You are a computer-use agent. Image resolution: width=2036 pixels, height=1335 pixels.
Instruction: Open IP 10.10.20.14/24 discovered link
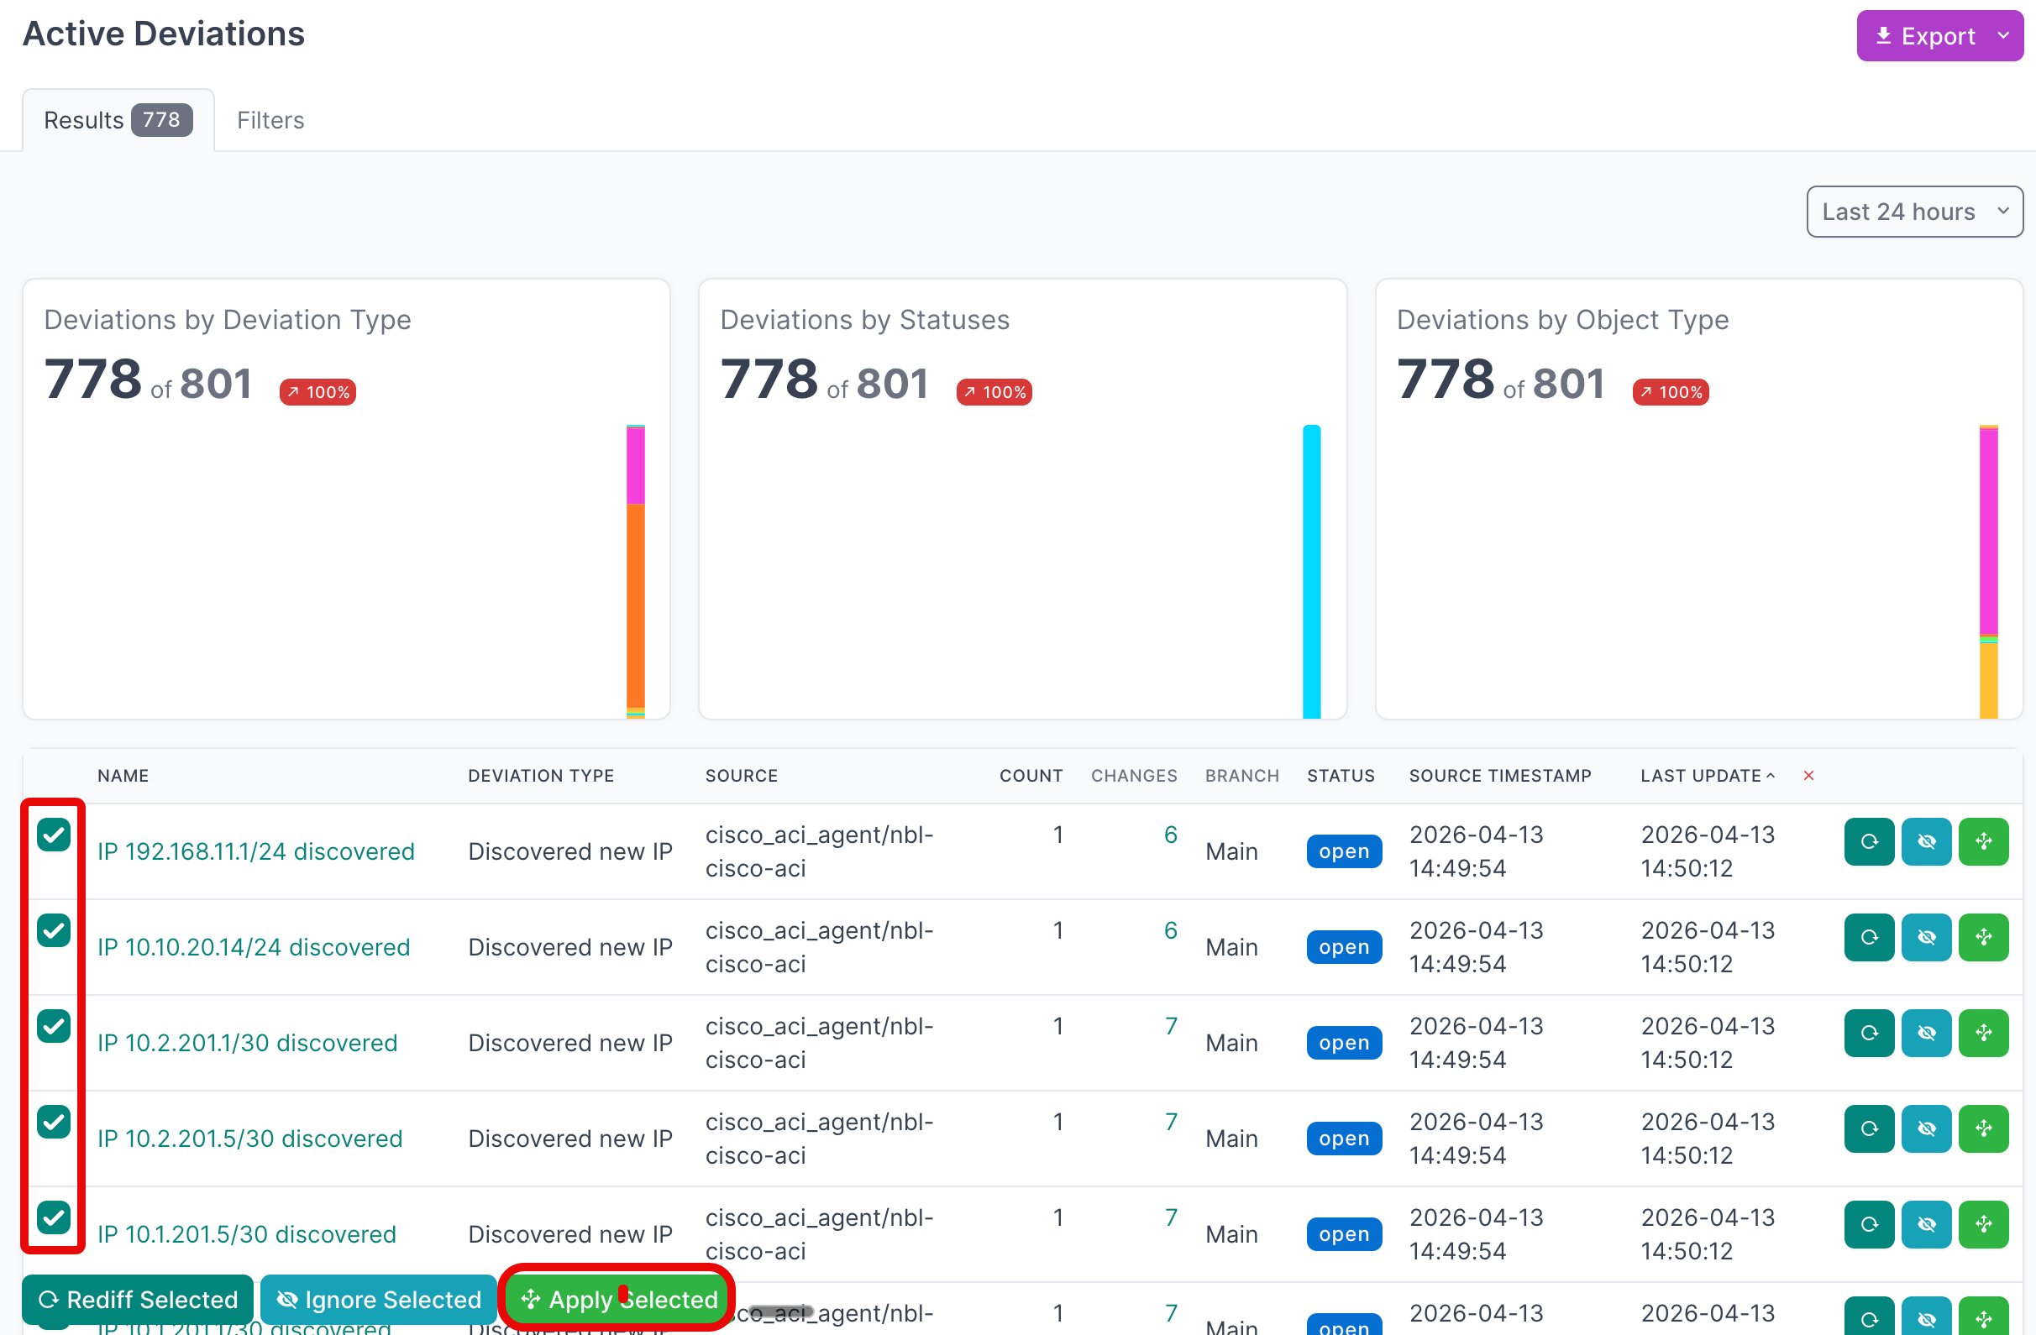pos(253,947)
